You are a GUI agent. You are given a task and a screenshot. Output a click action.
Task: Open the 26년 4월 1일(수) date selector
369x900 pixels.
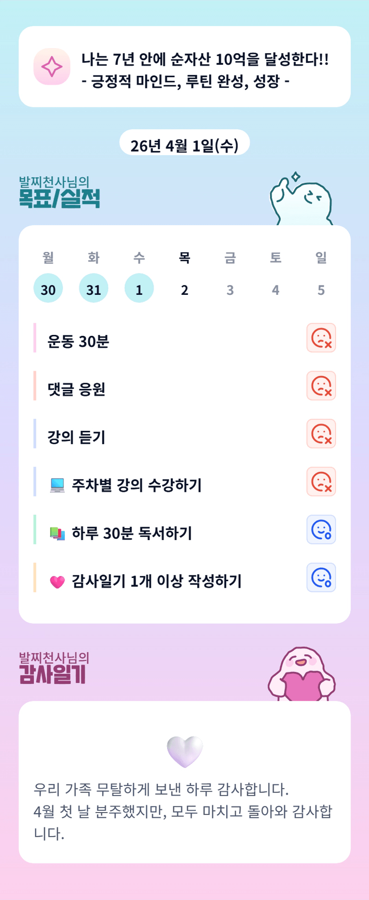[x=184, y=144]
